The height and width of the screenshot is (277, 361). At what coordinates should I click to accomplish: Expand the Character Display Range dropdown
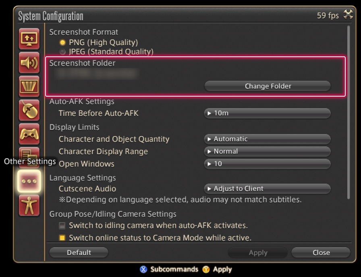pyautogui.click(x=267, y=151)
